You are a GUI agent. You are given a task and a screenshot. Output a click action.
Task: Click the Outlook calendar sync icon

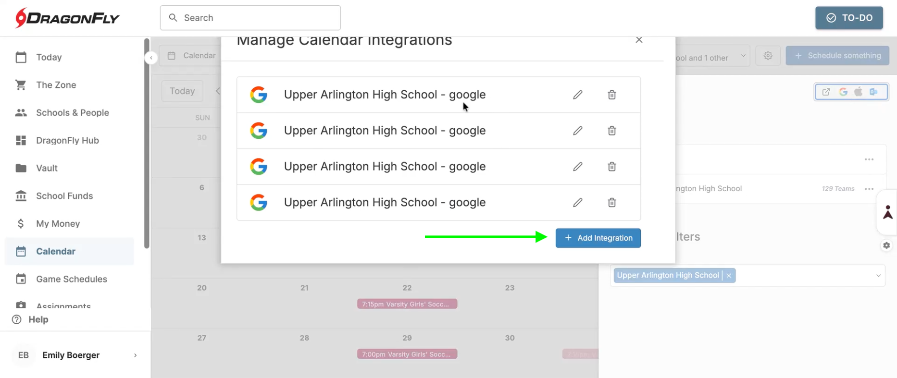(x=873, y=92)
